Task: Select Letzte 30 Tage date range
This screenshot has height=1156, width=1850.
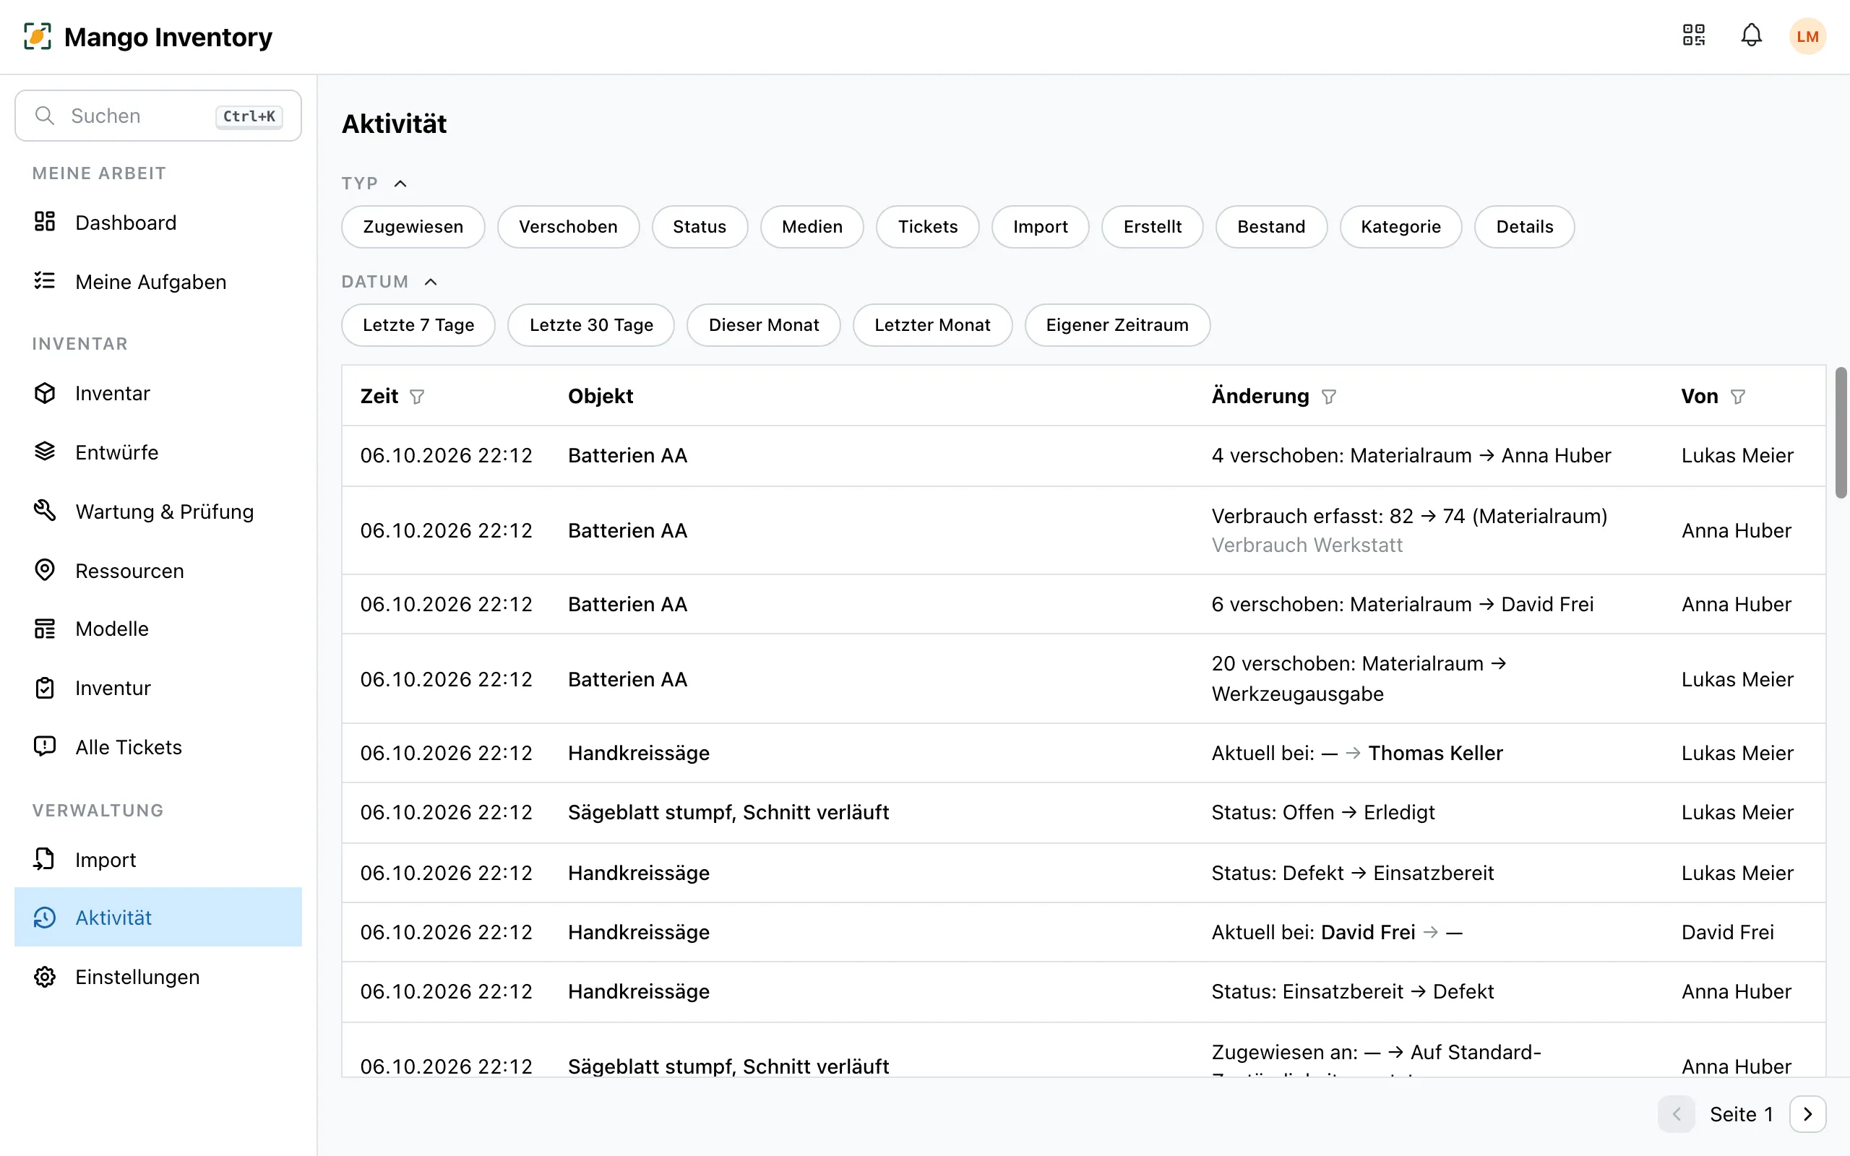Action: (591, 325)
